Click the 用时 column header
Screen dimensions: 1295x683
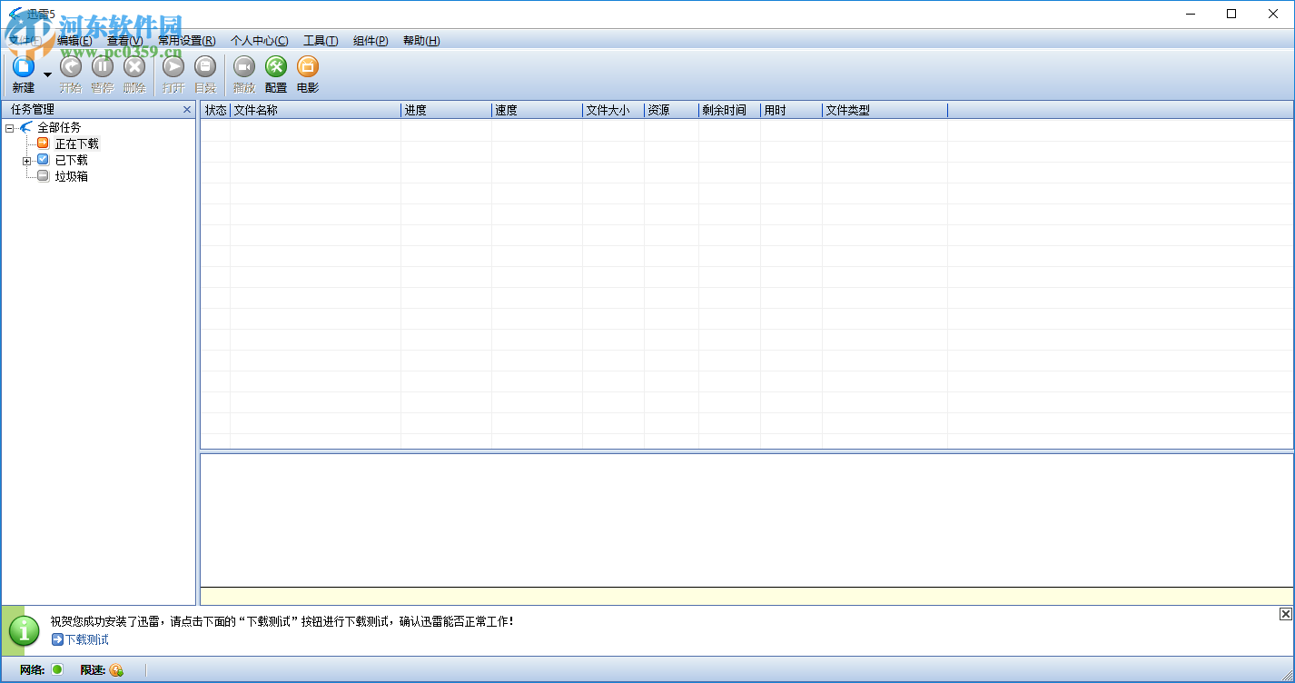coord(791,111)
